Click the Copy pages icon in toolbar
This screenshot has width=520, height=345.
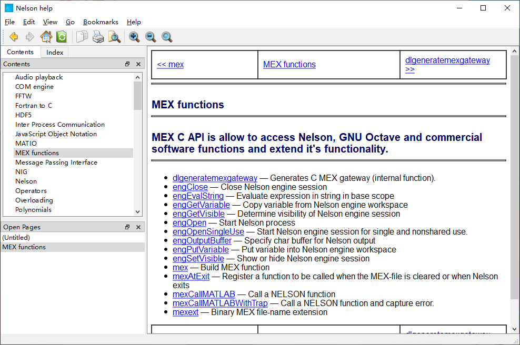82,37
